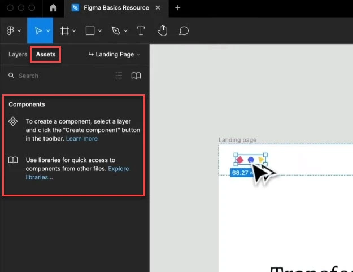
Task: Switch to the Layers tab
Action: 18,54
